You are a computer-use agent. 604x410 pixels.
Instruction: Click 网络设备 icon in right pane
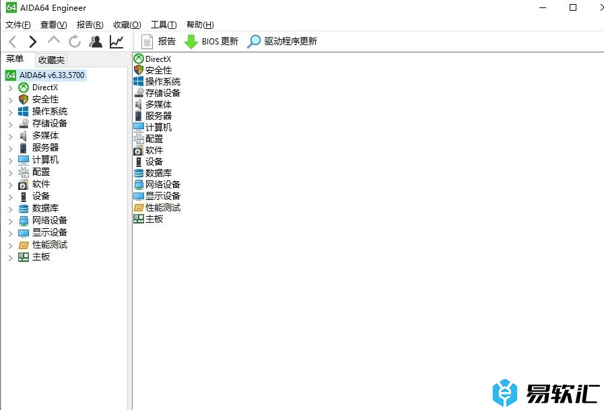point(139,184)
